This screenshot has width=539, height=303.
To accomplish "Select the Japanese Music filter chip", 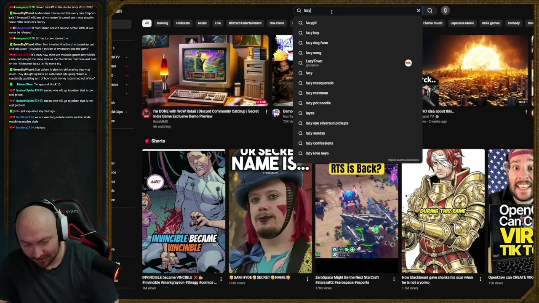I will (462, 23).
